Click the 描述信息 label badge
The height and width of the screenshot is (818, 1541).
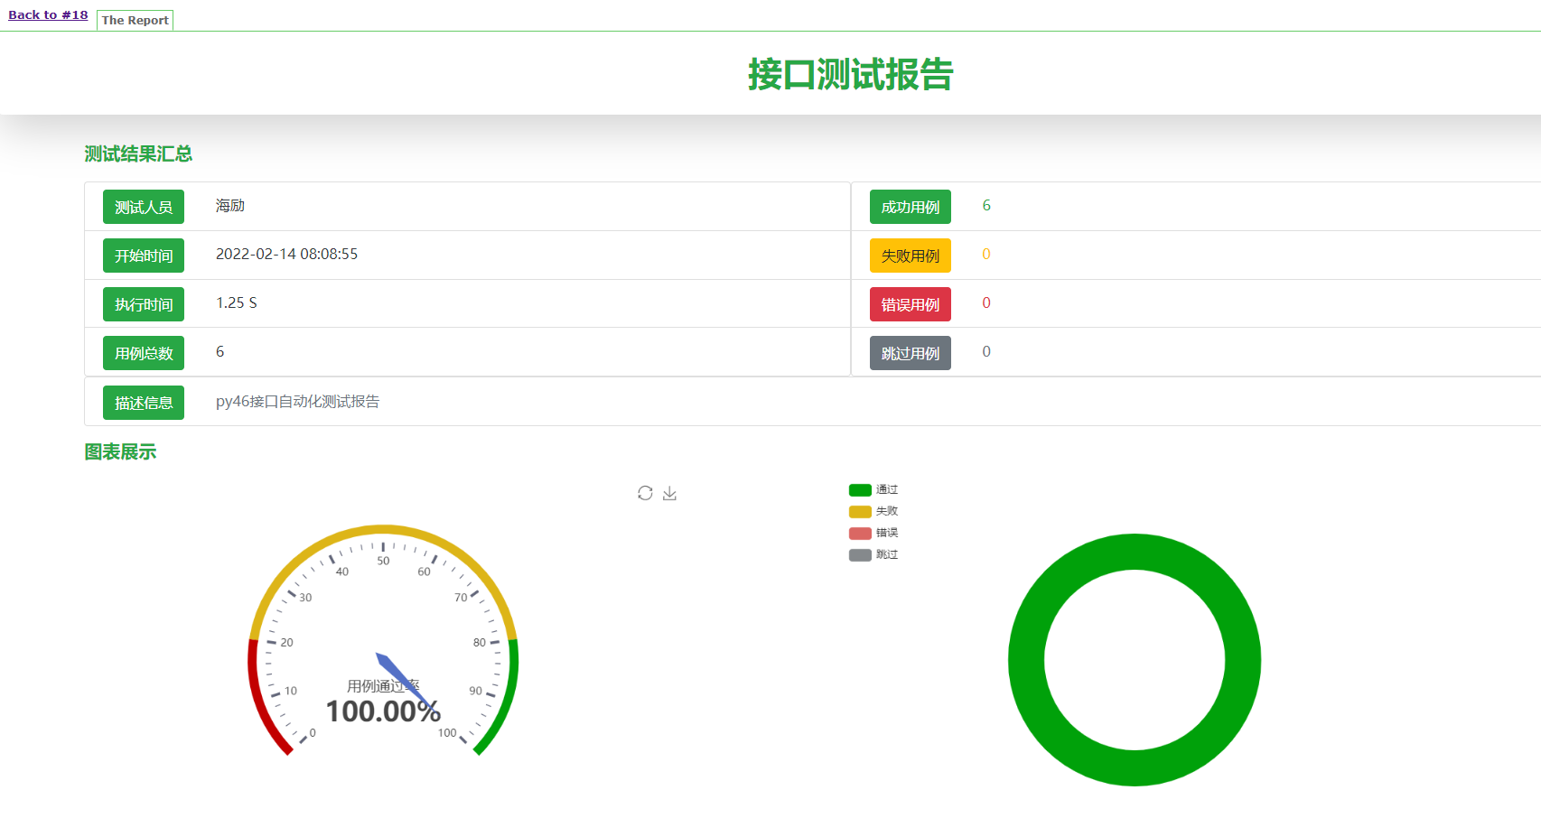click(144, 403)
